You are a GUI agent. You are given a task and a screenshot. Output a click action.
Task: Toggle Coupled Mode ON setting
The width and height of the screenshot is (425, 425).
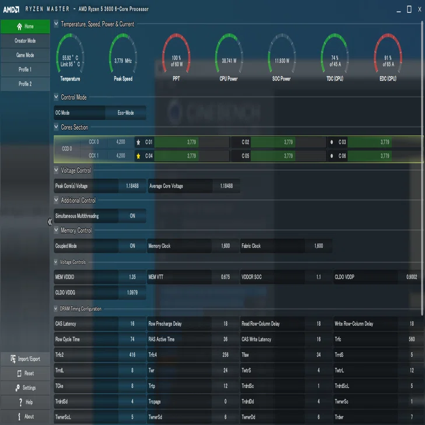point(132,246)
